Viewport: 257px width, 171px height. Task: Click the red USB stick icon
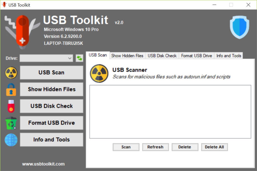[11, 106]
